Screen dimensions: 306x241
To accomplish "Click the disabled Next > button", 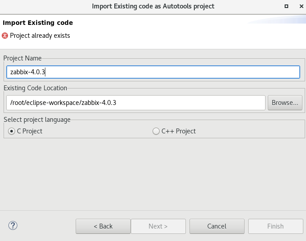I will 158,226.
